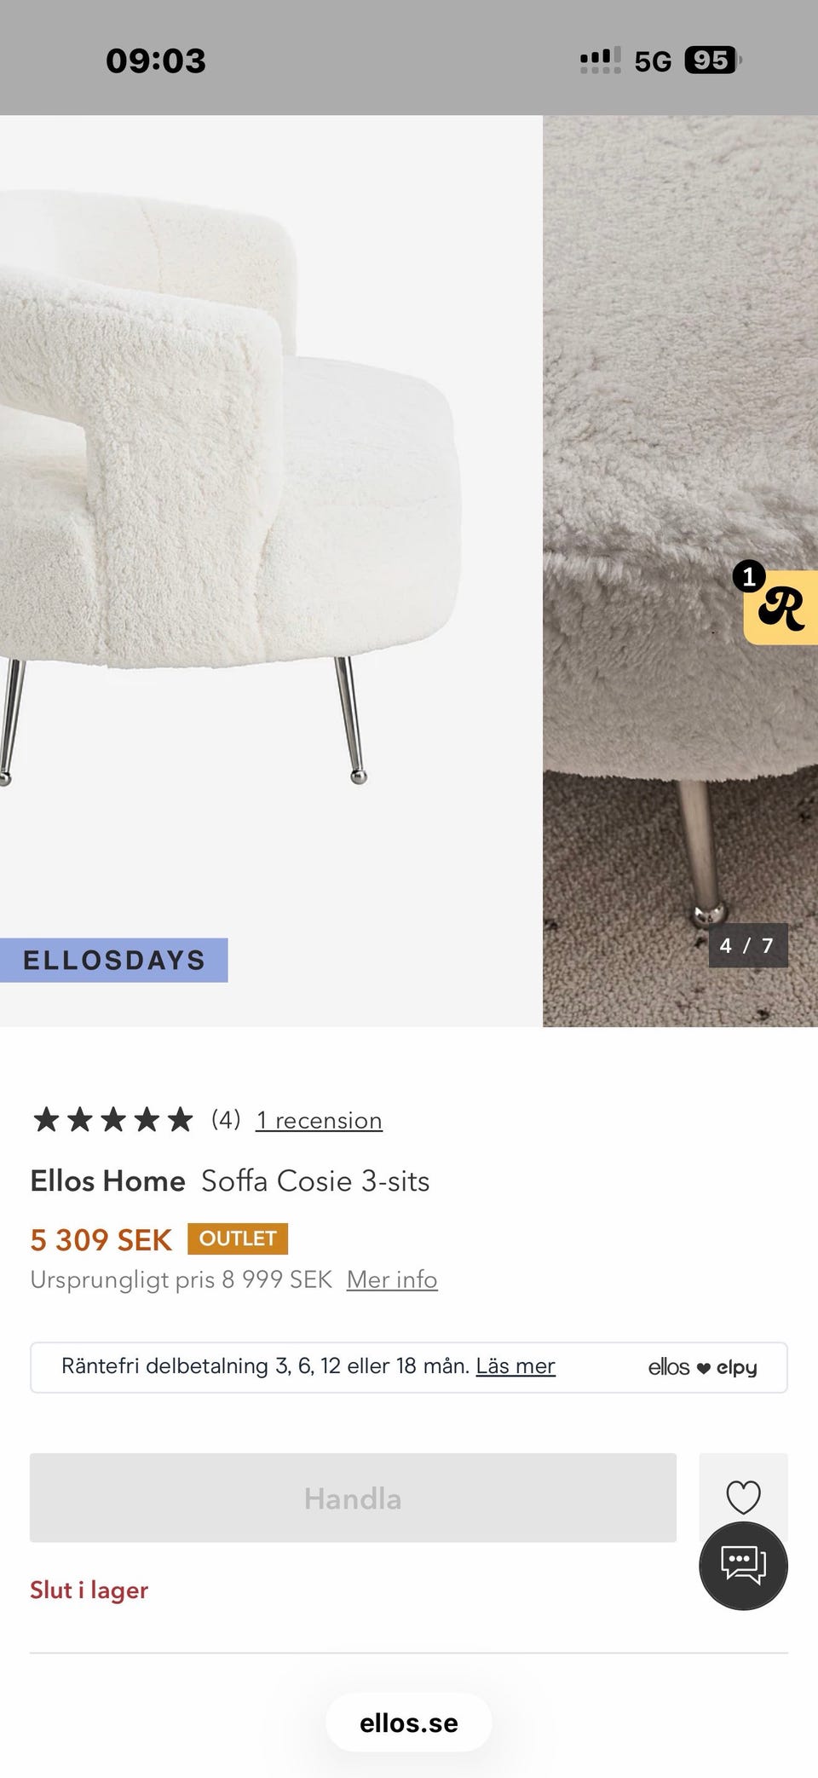Tap the Ellos Home brand name

tap(107, 1181)
